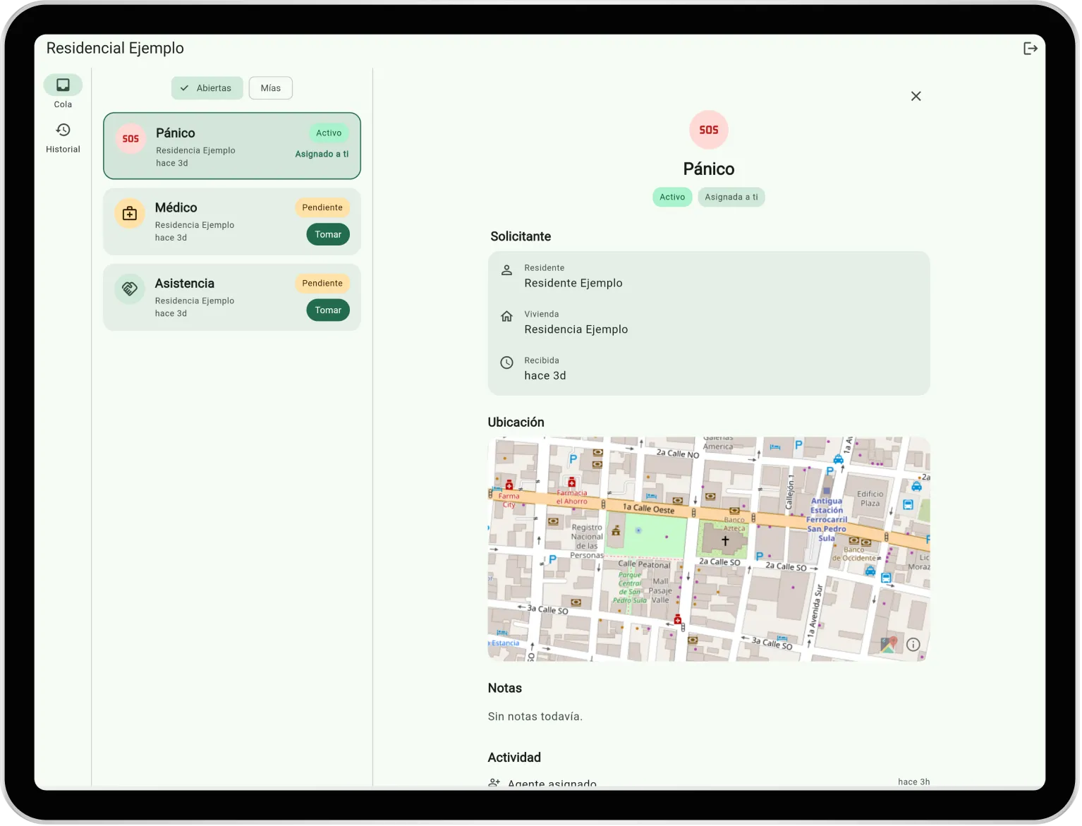Click the Pendiente badge on Médico card
This screenshot has width=1082, height=826.
point(322,207)
